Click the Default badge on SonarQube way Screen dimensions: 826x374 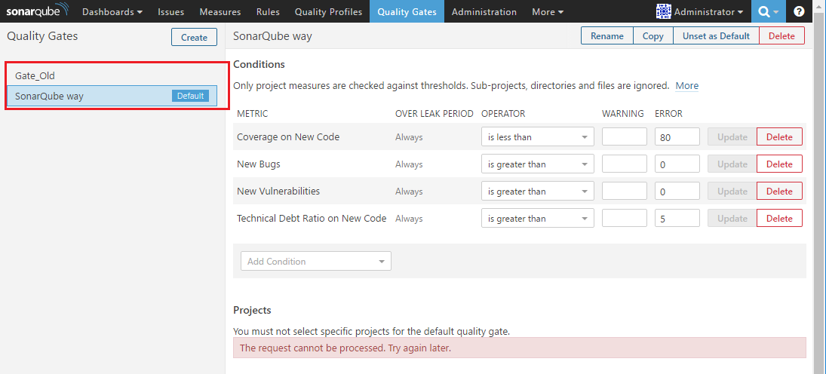(x=190, y=96)
